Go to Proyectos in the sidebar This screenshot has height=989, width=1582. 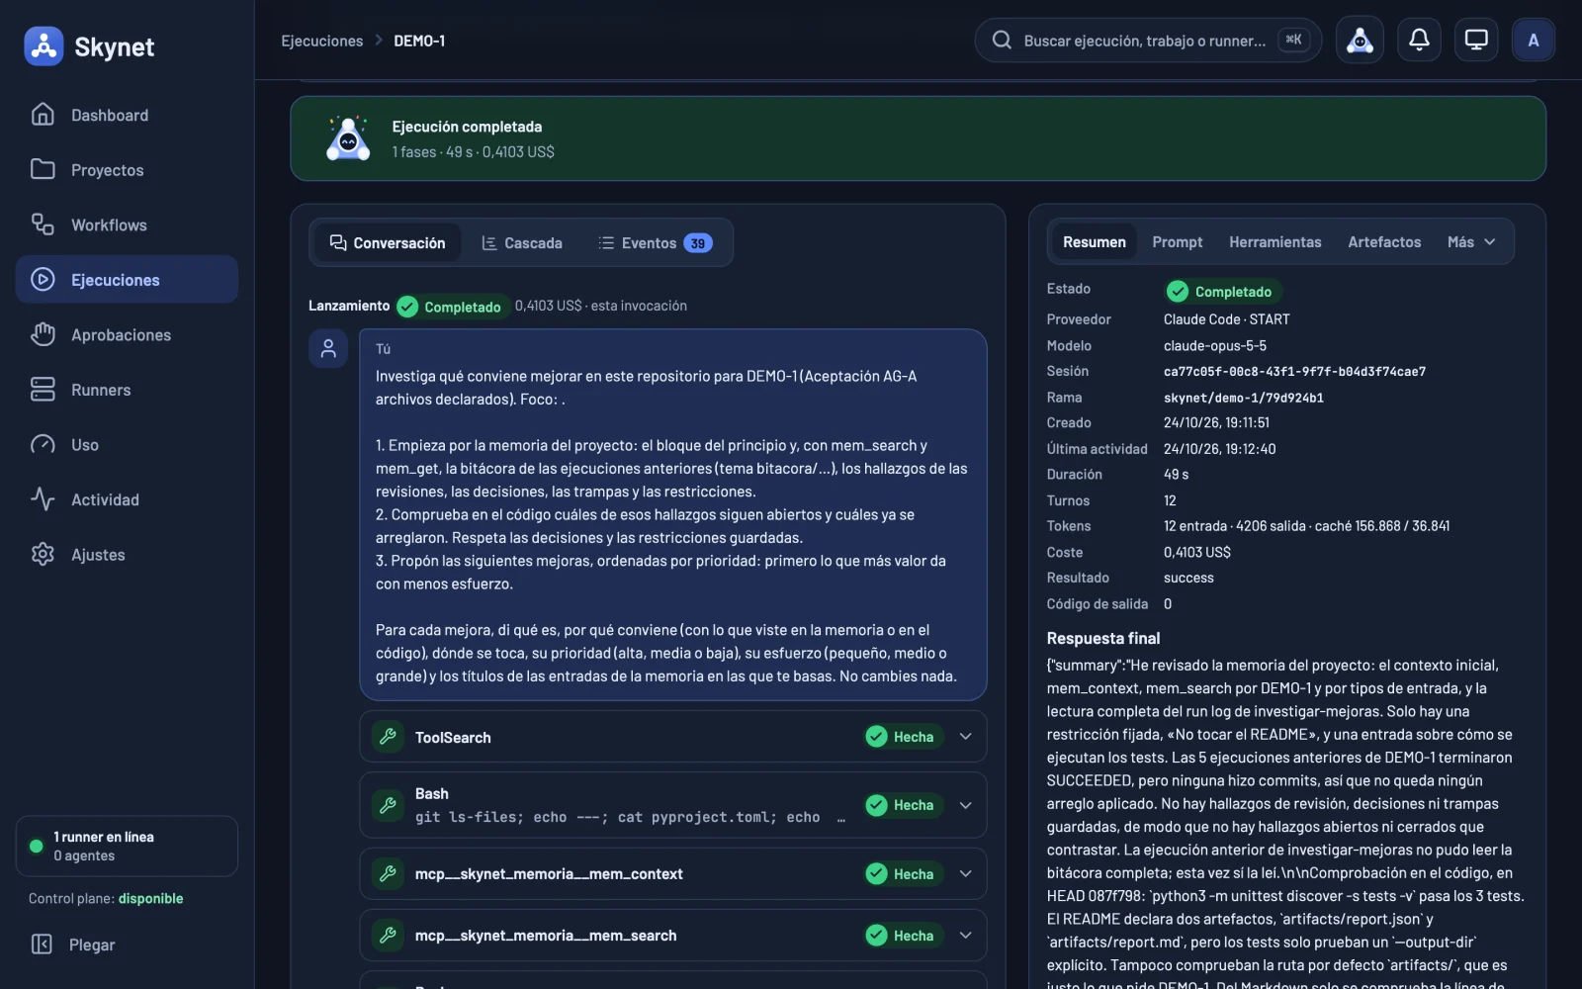[x=127, y=170]
